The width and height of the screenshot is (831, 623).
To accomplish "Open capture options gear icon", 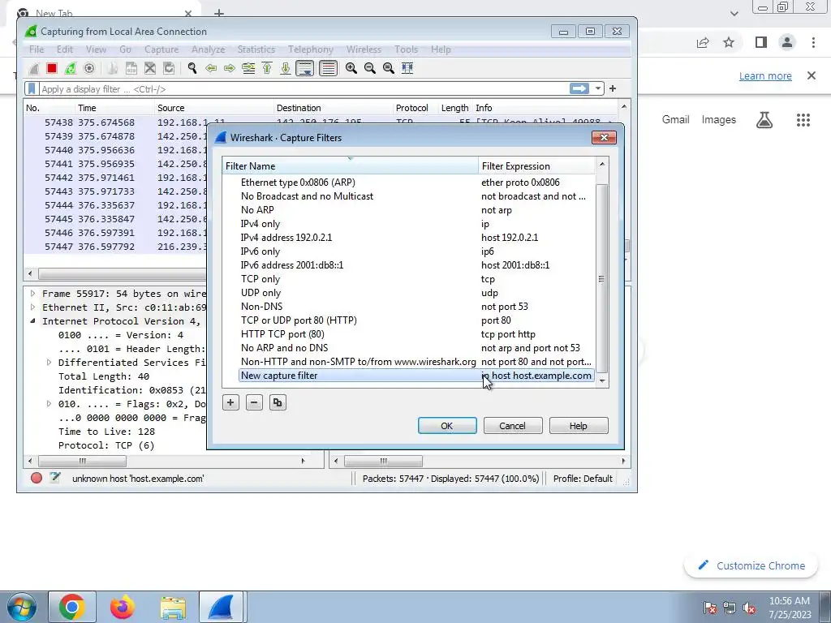I will (89, 68).
